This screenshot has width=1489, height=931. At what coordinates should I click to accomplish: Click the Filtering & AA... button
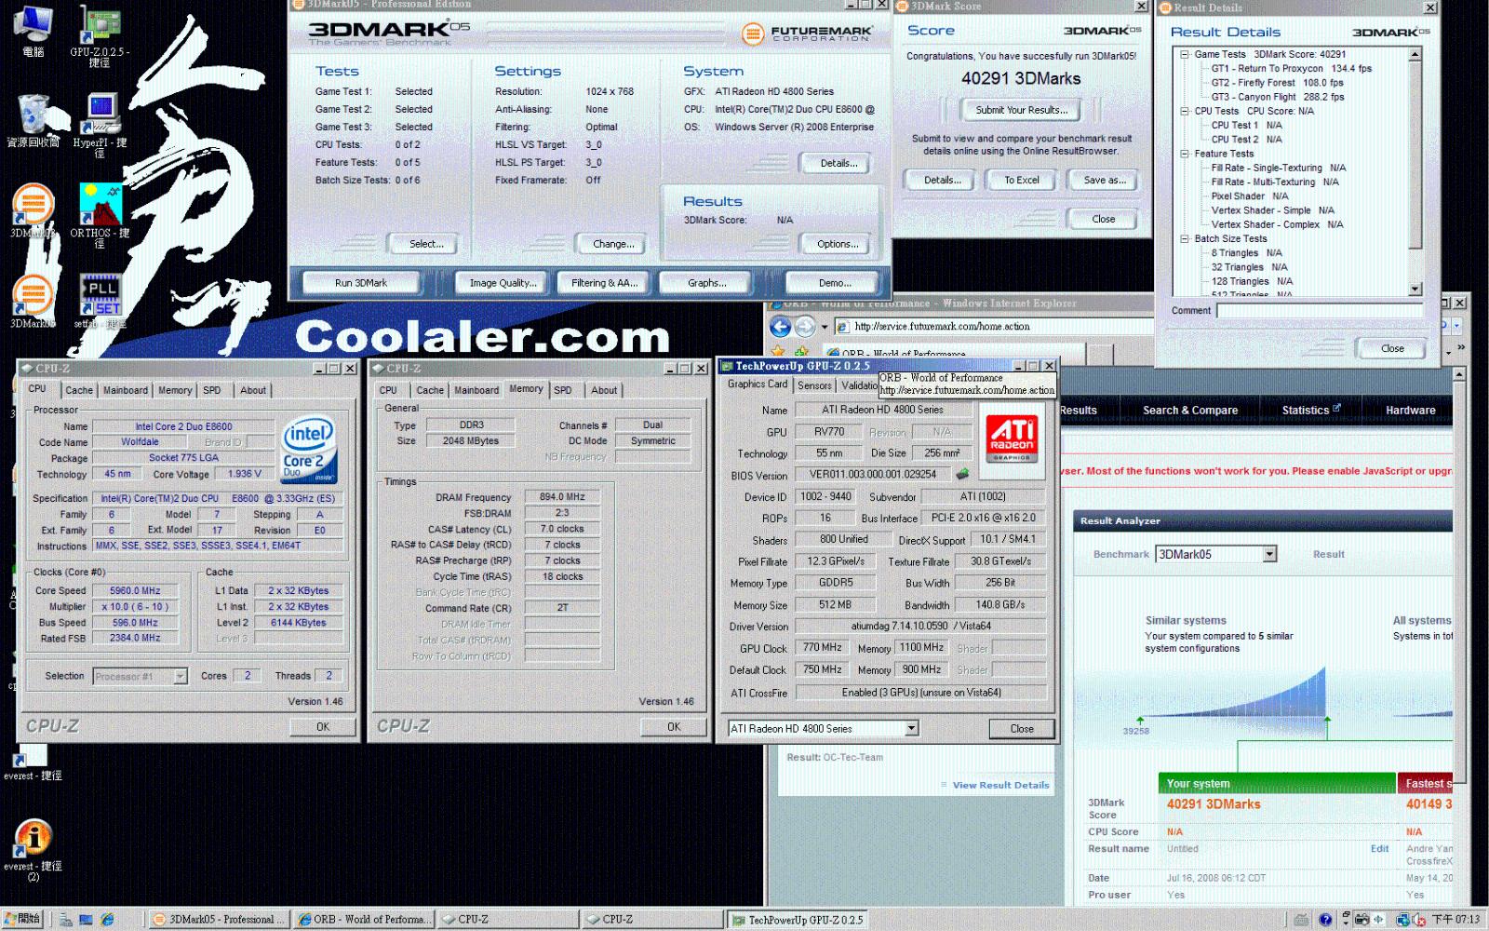pos(605,283)
